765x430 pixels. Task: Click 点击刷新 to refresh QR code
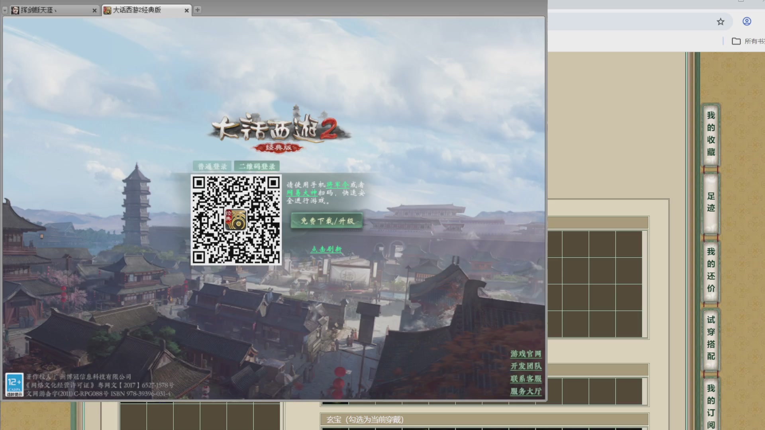click(x=326, y=249)
